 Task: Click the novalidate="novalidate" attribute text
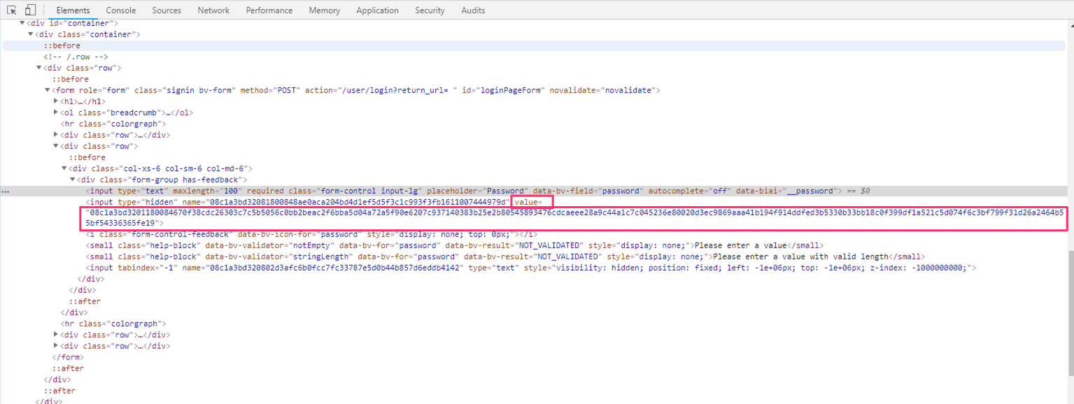[x=603, y=90]
